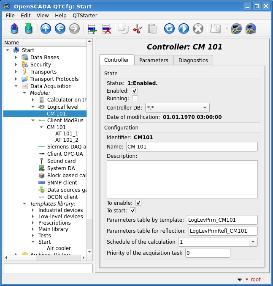Screen dimensions: 273x286
Task: Click the Copy item toolbar icon
Action: pyautogui.click(x=123, y=29)
